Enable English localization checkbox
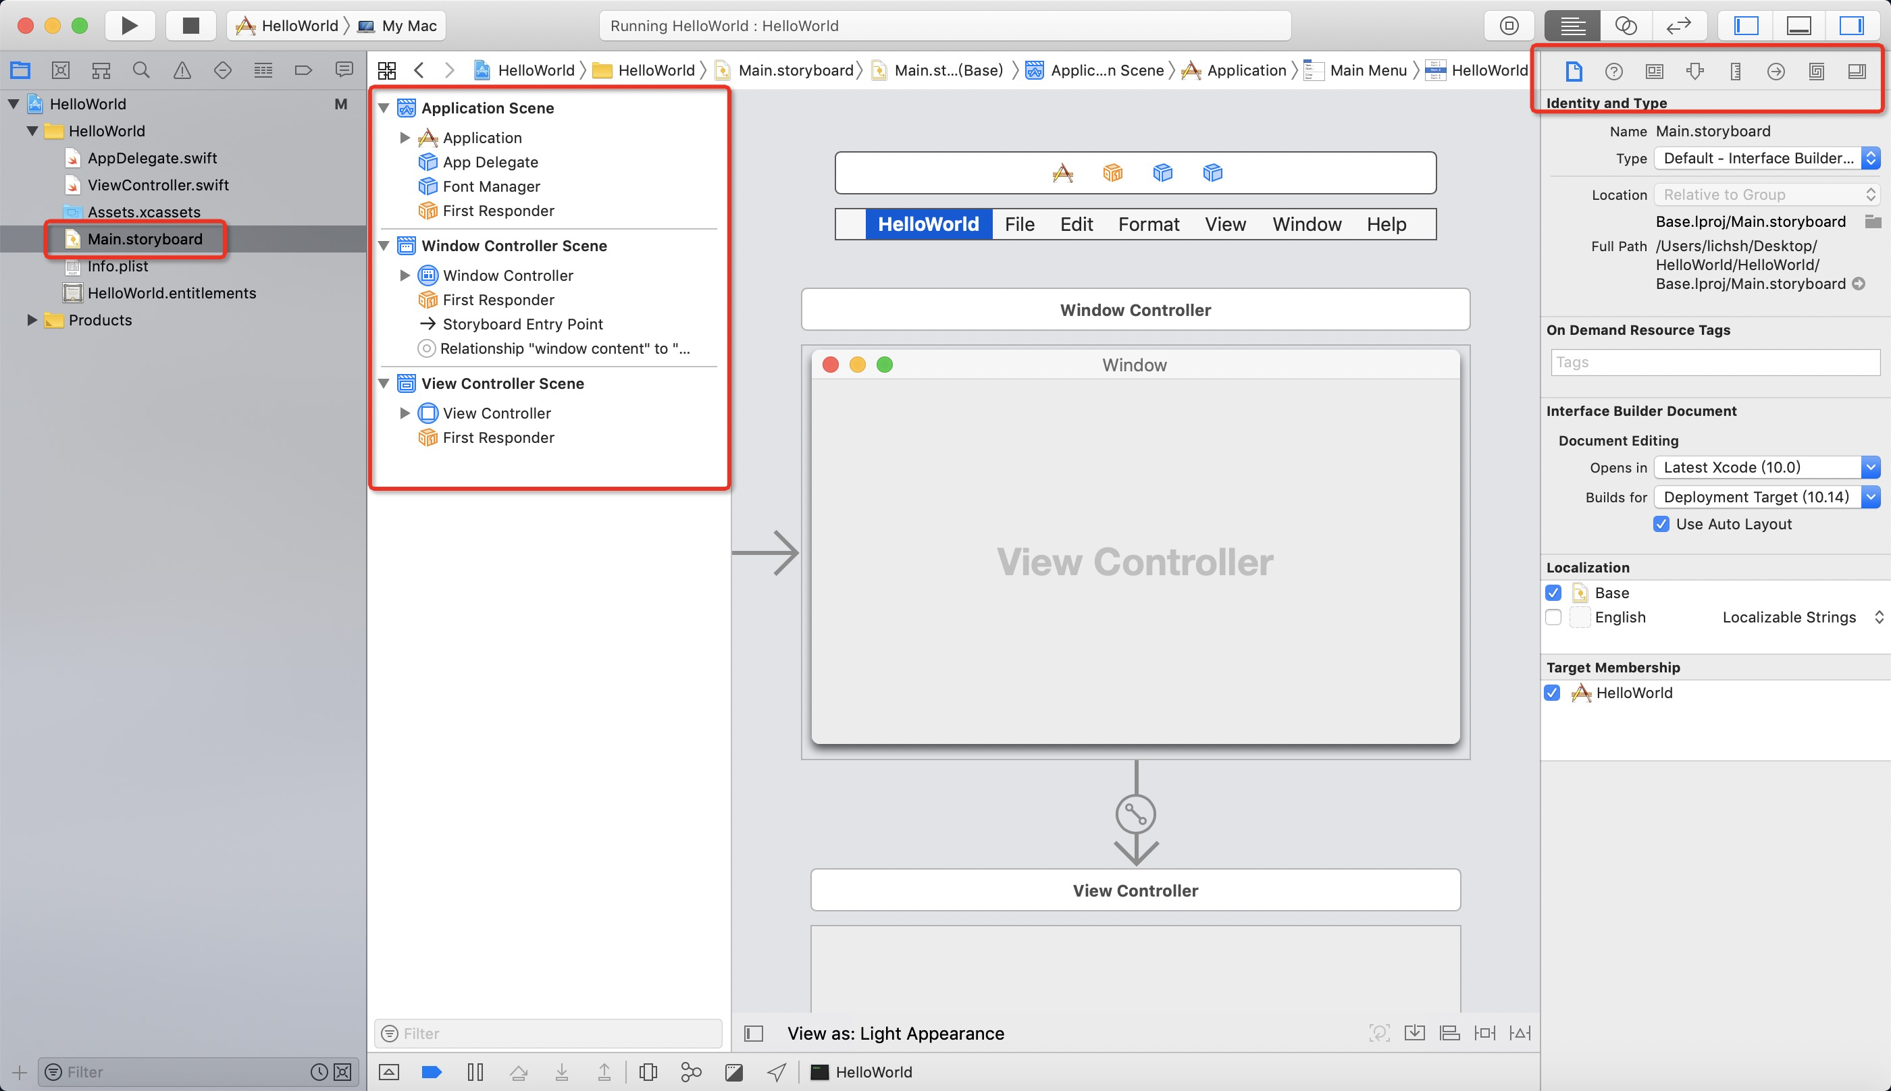The image size is (1891, 1091). pos(1553,618)
